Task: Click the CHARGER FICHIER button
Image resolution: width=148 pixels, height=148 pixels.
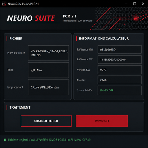Action: (46, 121)
